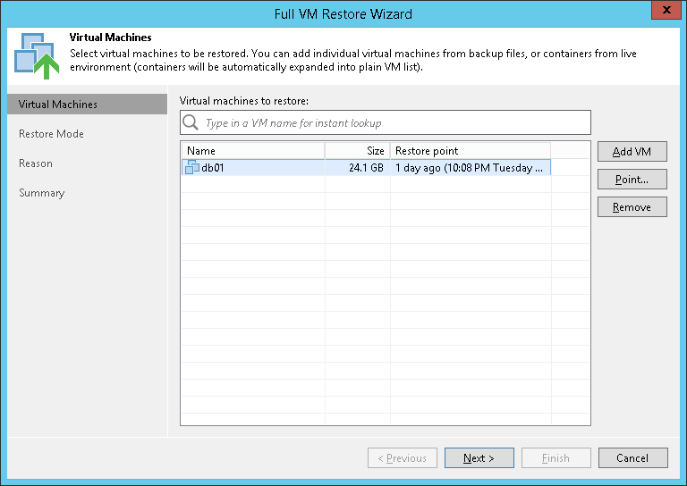Click the Add VM button
The image size is (687, 486).
point(632,152)
